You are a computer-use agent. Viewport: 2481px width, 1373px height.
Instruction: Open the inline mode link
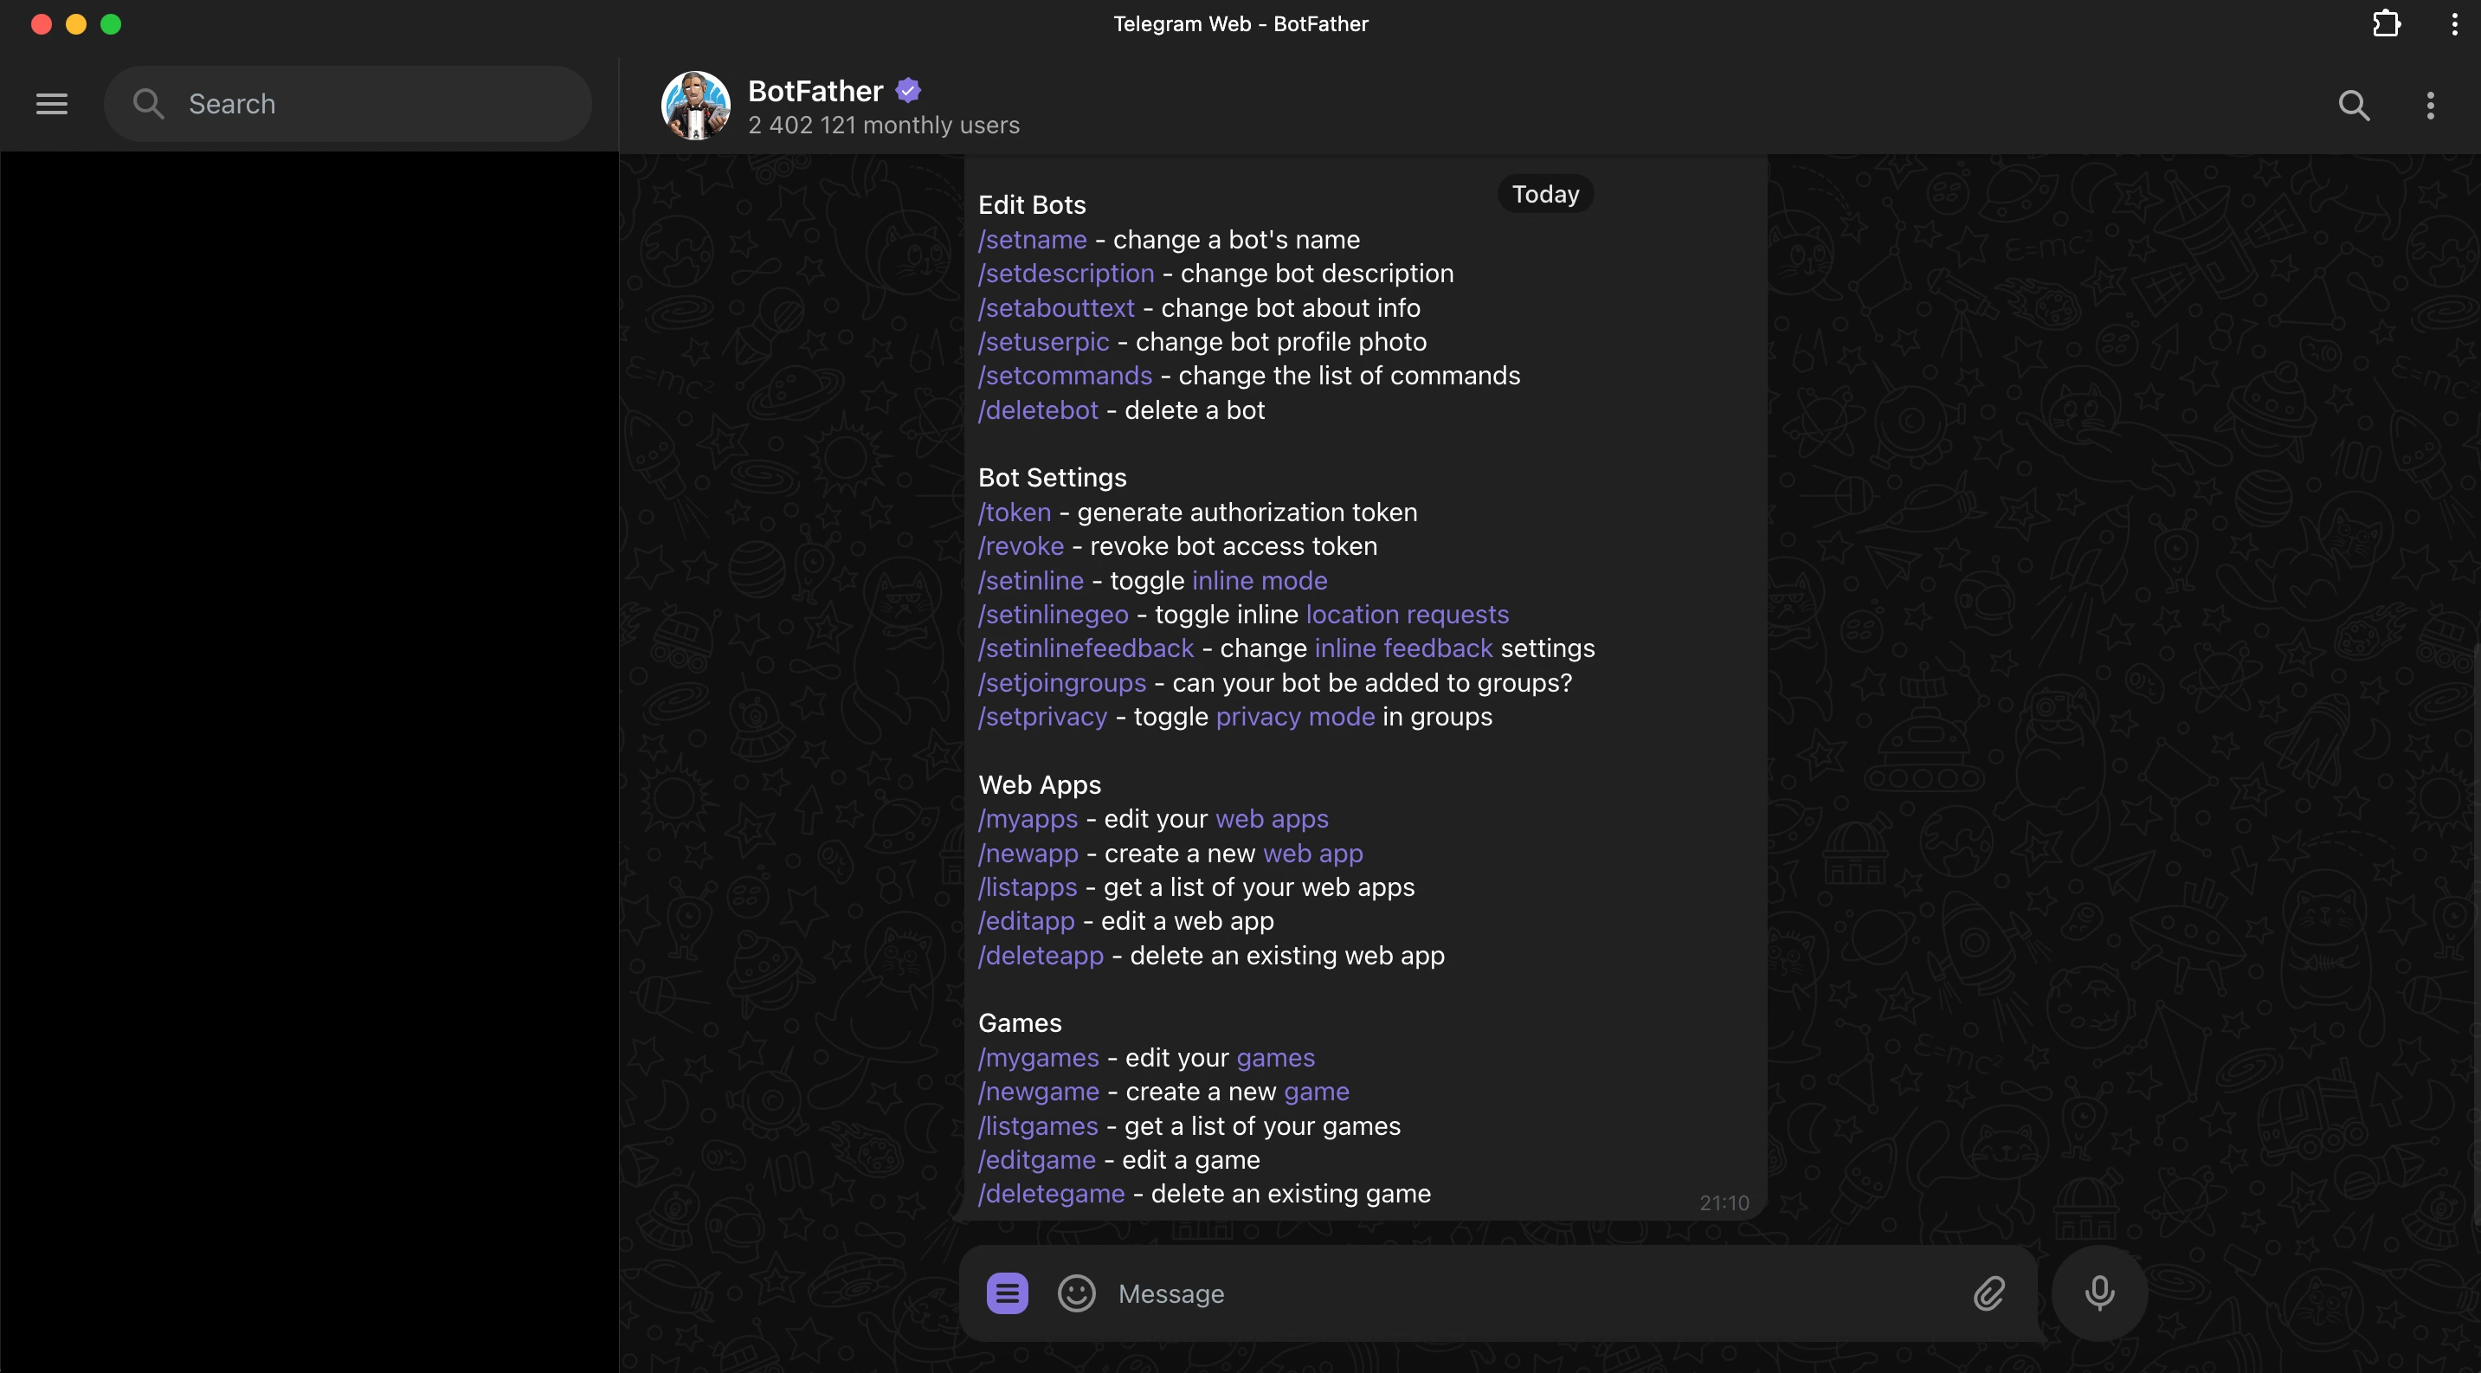[1260, 581]
